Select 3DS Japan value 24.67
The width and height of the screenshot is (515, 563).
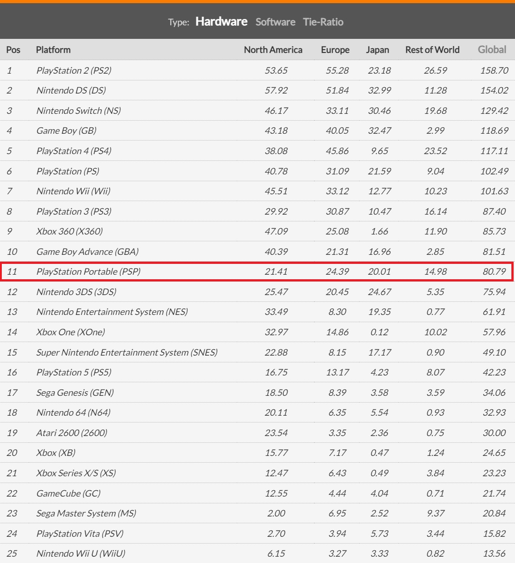tap(380, 292)
